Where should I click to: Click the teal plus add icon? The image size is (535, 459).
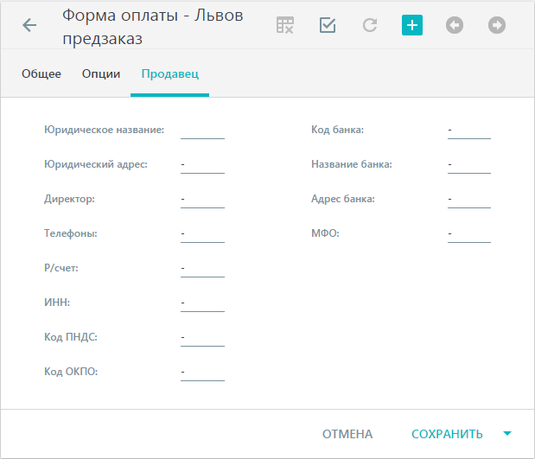tap(412, 25)
